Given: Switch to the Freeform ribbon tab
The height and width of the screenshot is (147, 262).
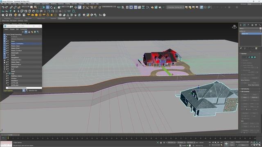Looking at the screenshot, I should coord(17,18).
